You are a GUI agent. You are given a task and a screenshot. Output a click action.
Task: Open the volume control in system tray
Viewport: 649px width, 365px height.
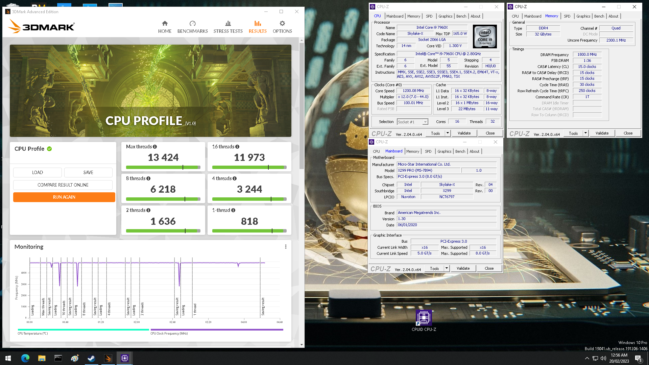click(x=603, y=358)
